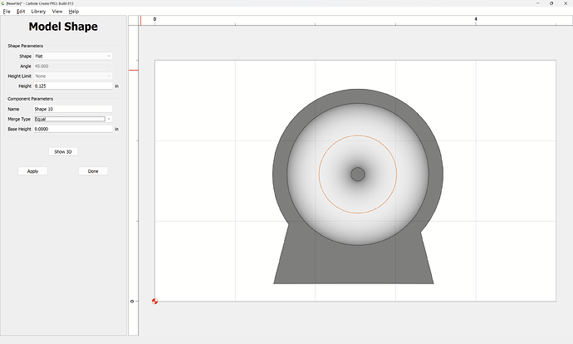Viewport: 573px width, 344px height.
Task: Click the Height input field
Action: coord(73,86)
